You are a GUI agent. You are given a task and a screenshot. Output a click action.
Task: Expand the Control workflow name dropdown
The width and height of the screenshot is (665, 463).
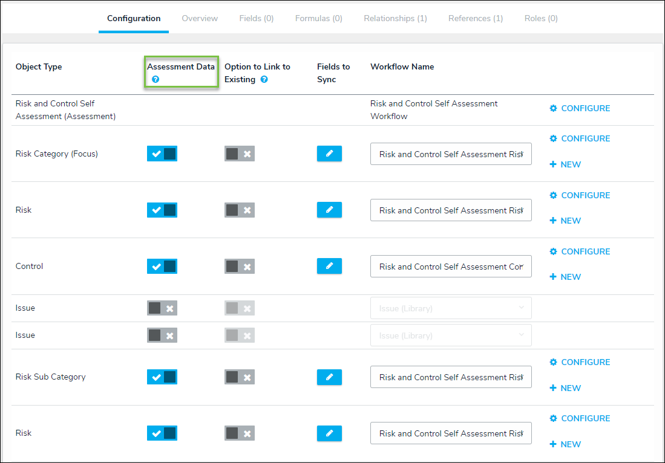click(x=451, y=266)
